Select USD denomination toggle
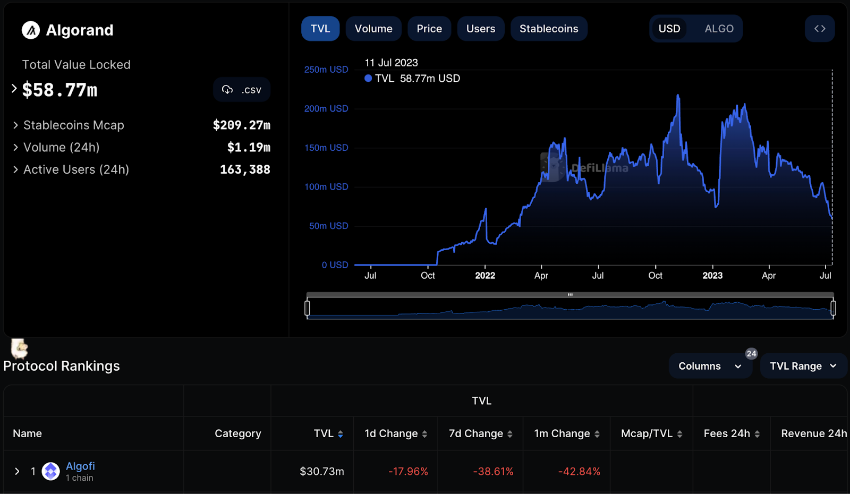850x494 pixels. 669,29
